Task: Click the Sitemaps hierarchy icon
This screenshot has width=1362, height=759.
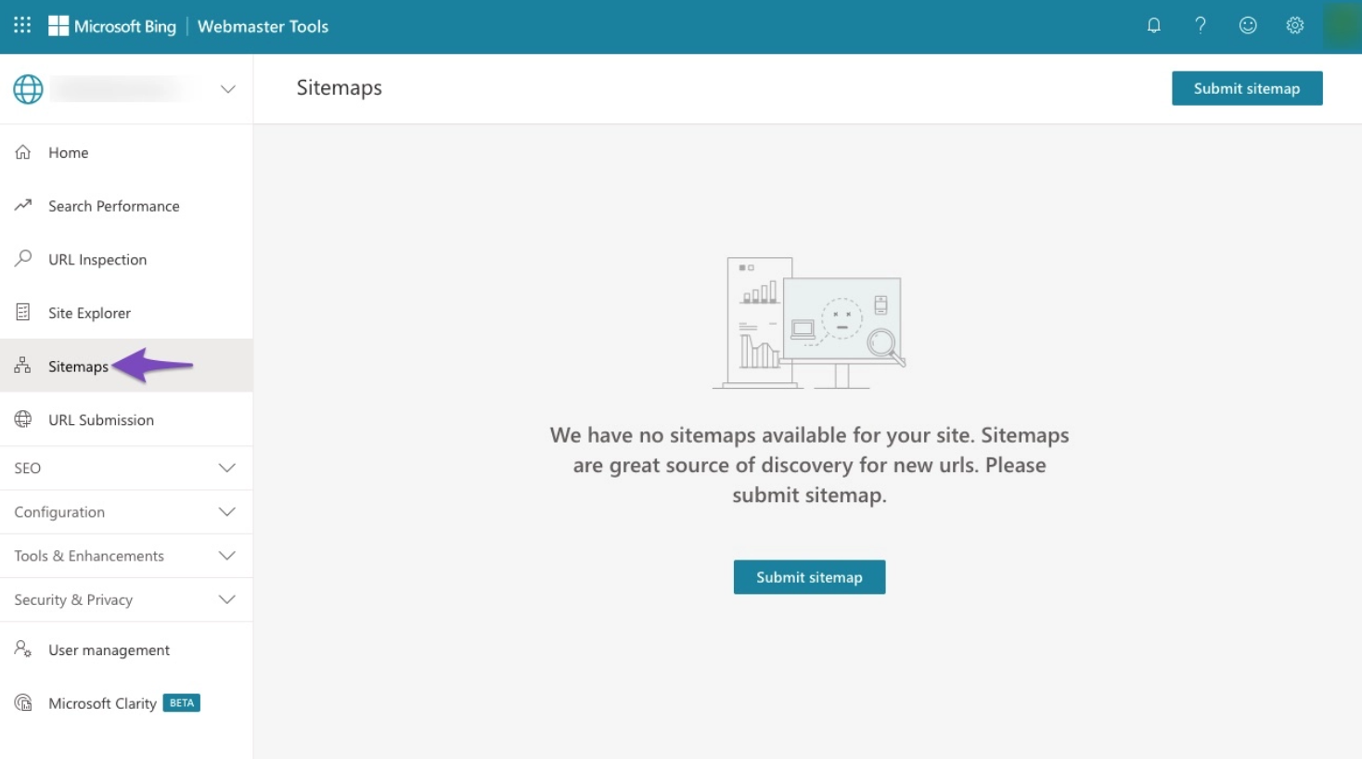Action: (x=21, y=366)
